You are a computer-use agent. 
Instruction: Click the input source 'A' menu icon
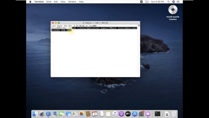(141, 2)
